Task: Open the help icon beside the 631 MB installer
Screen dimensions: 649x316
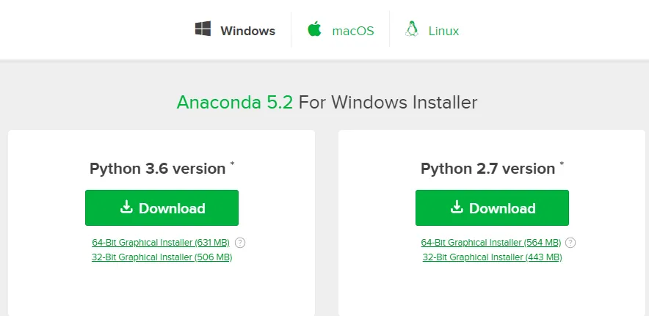Action: point(240,243)
